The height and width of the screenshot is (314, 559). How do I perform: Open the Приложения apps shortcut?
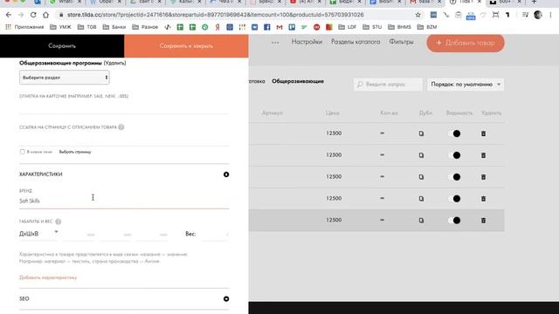click(x=24, y=27)
